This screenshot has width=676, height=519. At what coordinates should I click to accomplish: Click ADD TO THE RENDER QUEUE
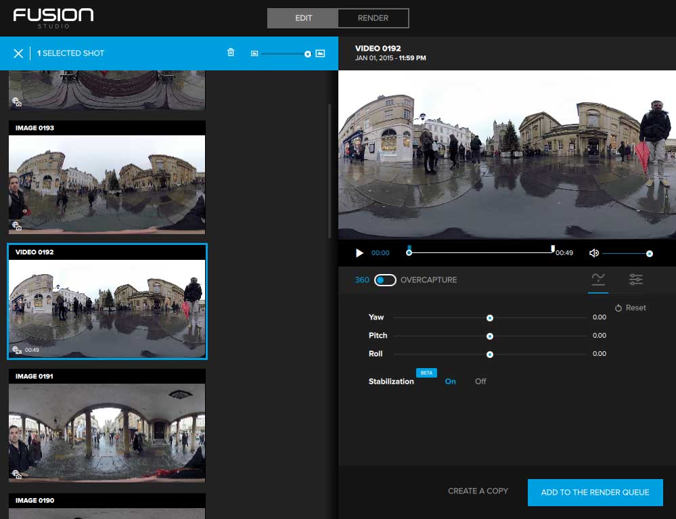(595, 493)
